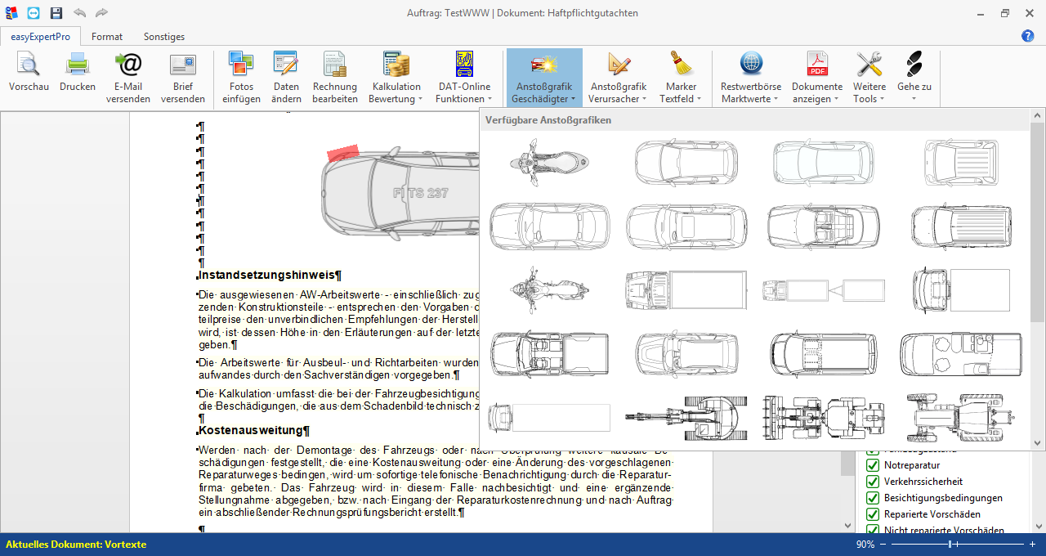
Task: Zoom in with the plus button
Action: (x=1032, y=545)
